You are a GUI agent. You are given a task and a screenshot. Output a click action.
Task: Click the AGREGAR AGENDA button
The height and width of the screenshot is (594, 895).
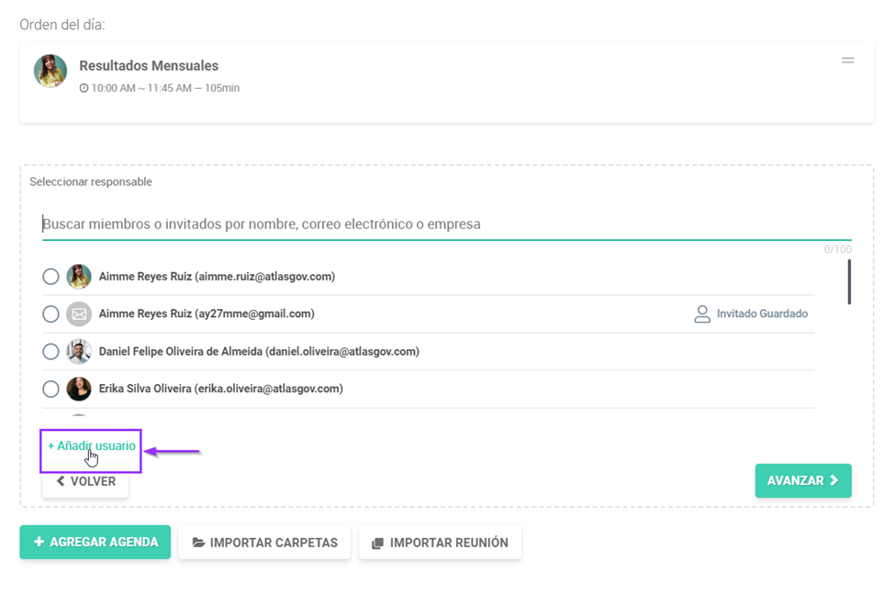point(95,543)
